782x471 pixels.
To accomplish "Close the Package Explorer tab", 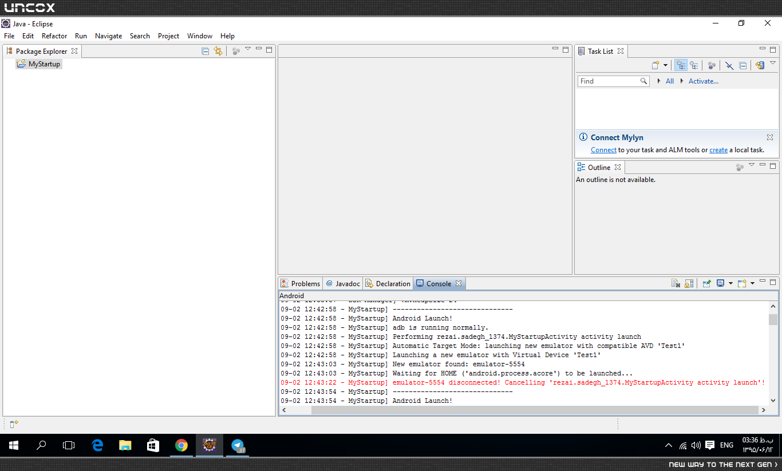I will click(x=74, y=51).
